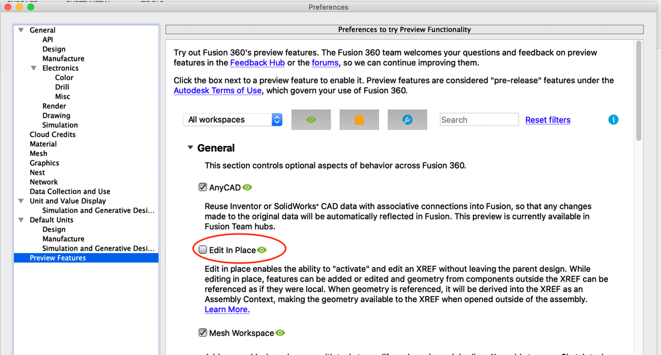Viewport: 661px width, 355px height.
Task: Click the eye icon beside Edit In Place
Action: pyautogui.click(x=262, y=251)
